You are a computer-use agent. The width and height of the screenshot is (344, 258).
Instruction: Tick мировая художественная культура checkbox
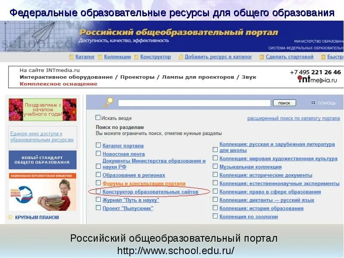tap(215, 158)
